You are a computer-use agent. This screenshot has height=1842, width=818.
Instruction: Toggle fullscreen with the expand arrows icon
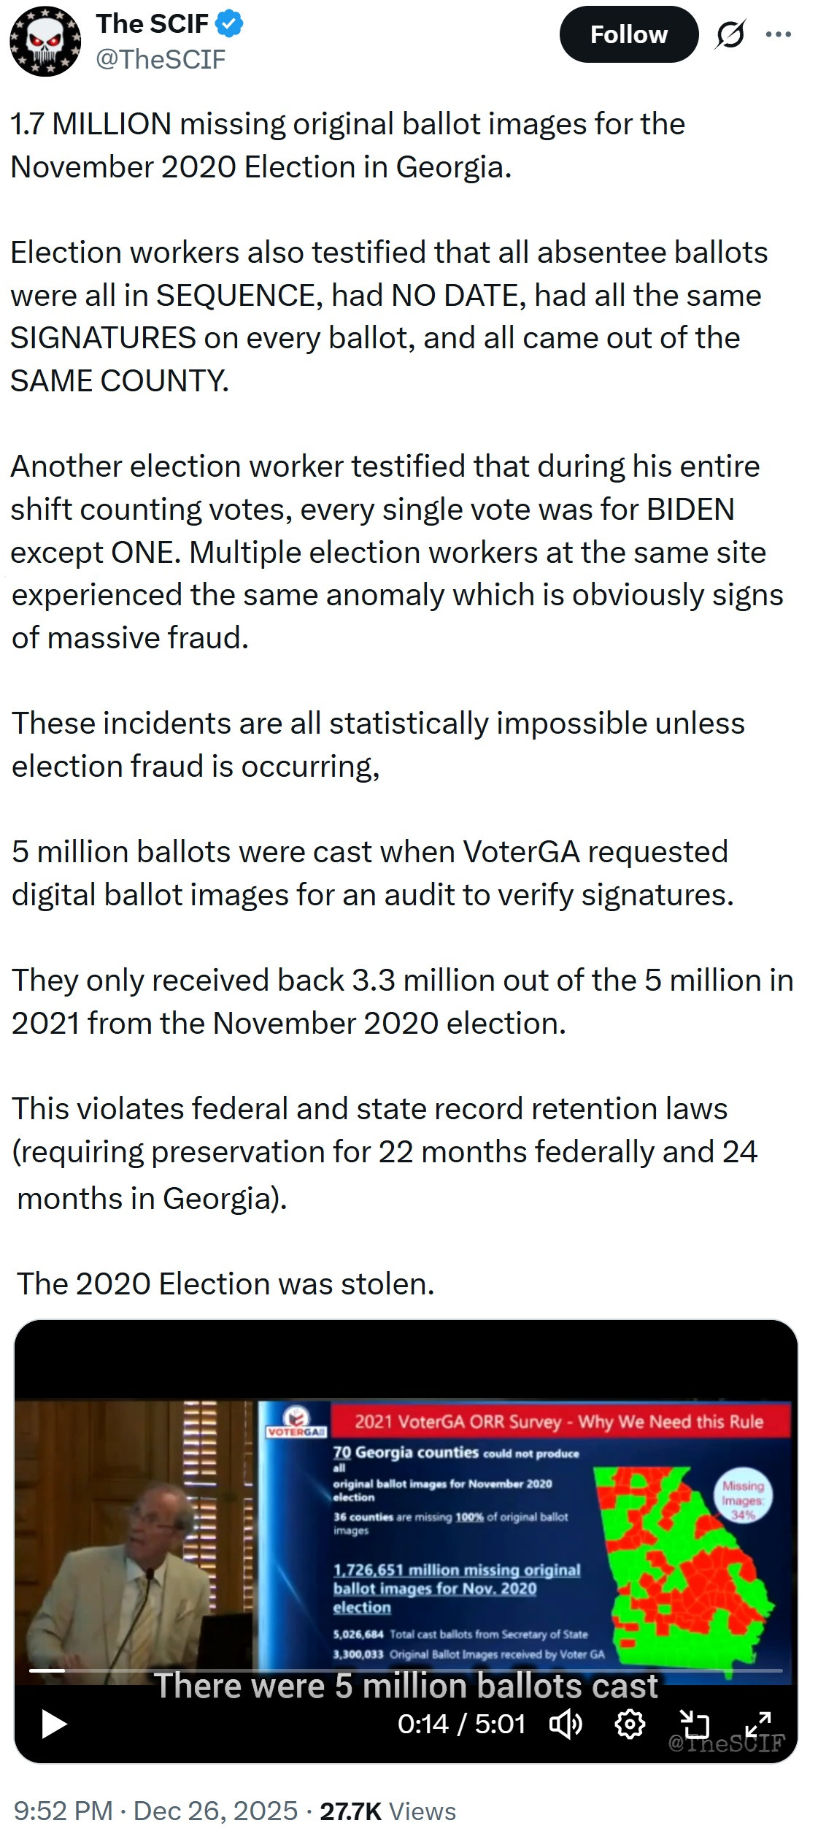[758, 1724]
